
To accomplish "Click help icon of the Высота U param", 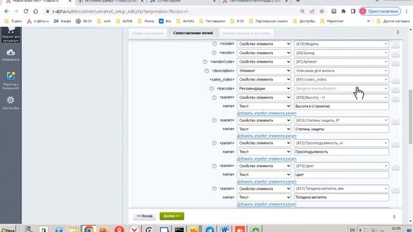I will click(x=214, y=97).
